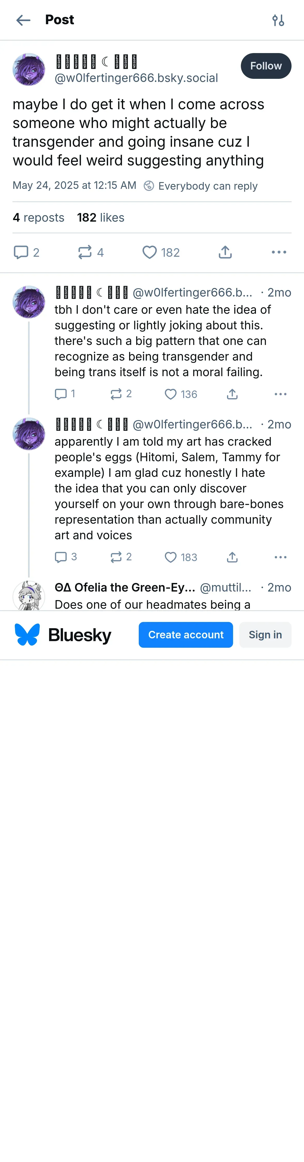The height and width of the screenshot is (1162, 304).
Task: Open thread settings slider icon
Action: point(278,20)
